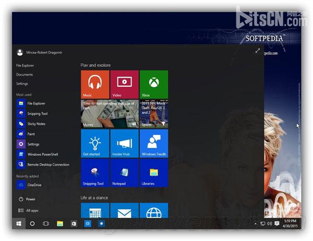Click the Play and explore group header
The image size is (313, 241).
click(95, 65)
